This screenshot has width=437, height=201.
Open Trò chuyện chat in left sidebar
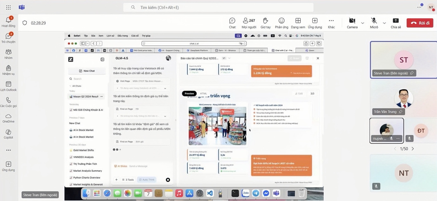(x=8, y=38)
